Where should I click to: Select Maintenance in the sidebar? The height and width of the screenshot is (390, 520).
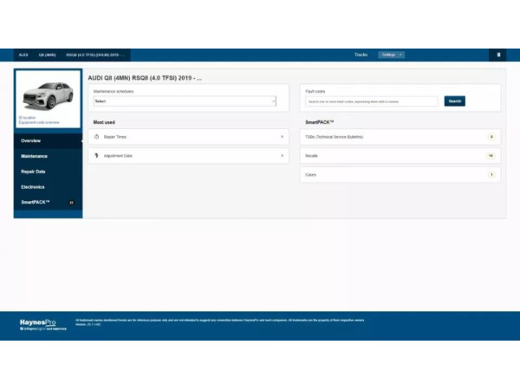point(35,156)
